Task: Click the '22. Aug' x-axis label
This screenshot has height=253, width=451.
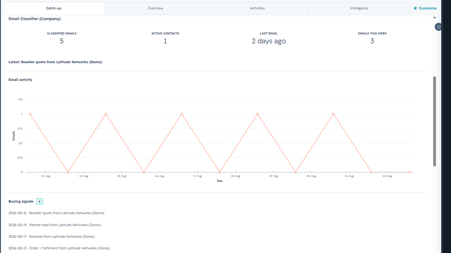Action: (387, 176)
